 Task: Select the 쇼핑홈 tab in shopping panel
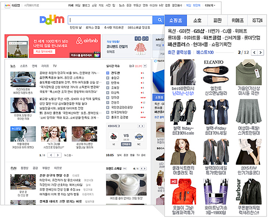coord(176,21)
